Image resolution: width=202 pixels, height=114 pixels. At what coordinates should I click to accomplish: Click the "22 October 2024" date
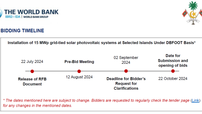click(x=173, y=79)
